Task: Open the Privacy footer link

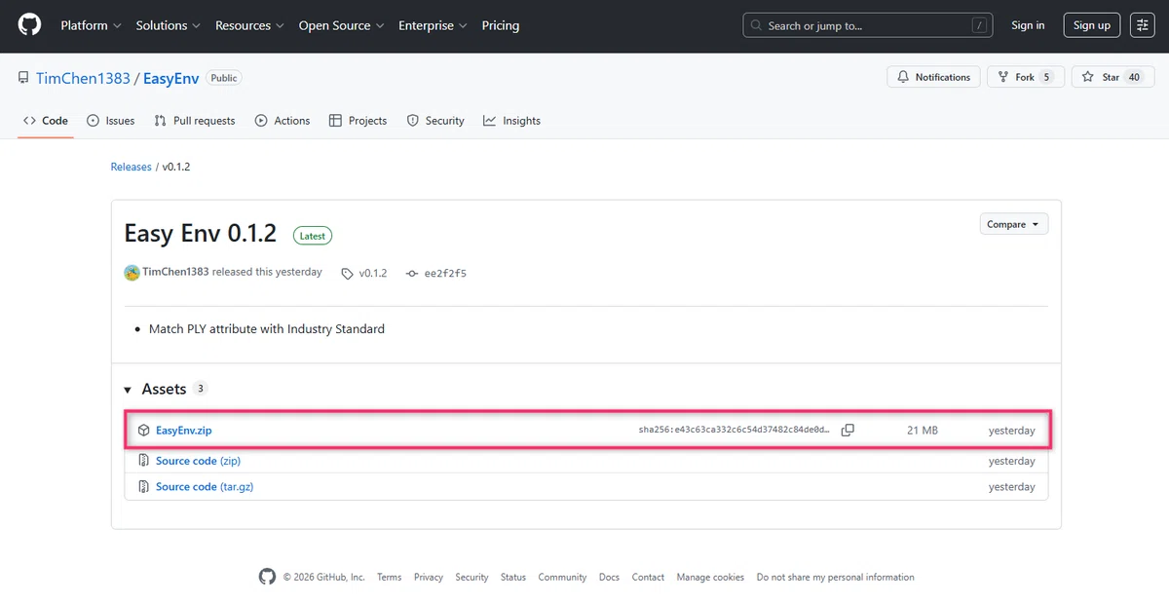Action: (x=429, y=577)
